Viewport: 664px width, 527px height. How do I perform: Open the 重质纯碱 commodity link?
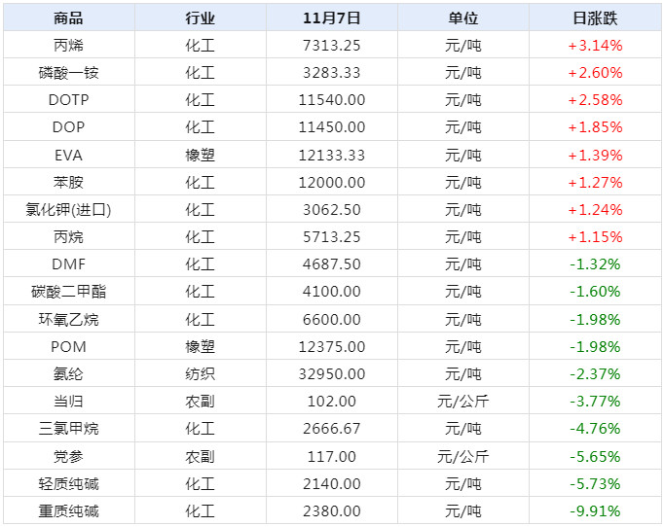click(x=68, y=511)
